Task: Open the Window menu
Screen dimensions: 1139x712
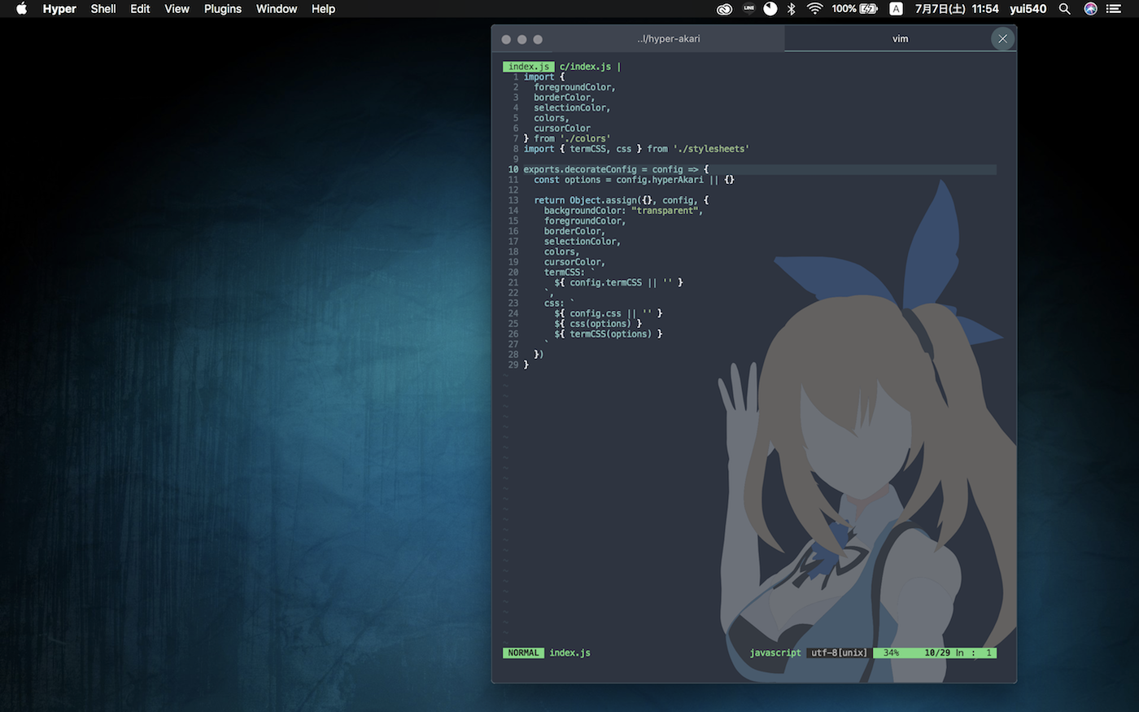Action: click(277, 9)
